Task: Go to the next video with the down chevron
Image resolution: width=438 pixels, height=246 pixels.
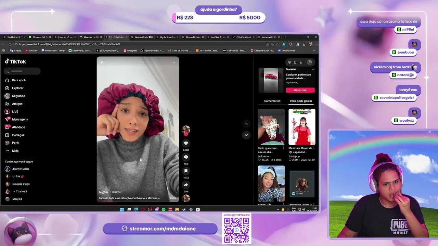Action: tap(246, 135)
